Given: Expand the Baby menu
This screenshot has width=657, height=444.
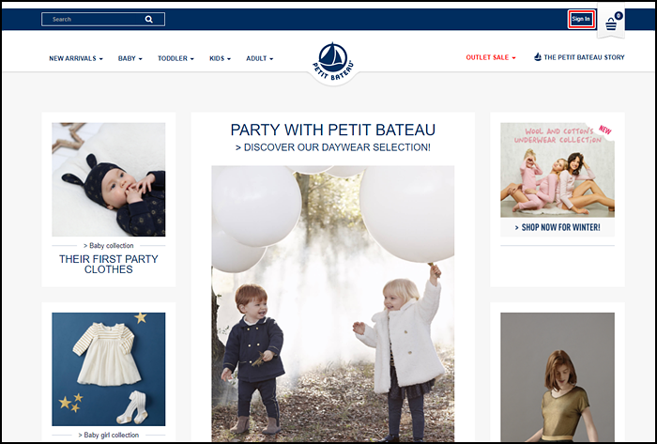Looking at the screenshot, I should click(130, 58).
